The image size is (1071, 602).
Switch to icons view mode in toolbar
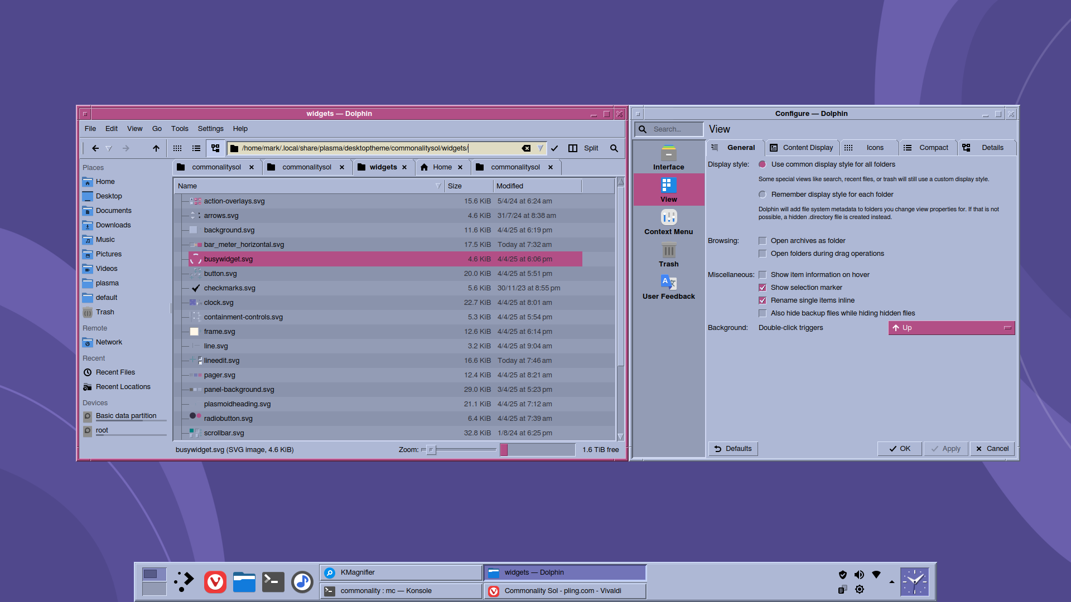point(177,148)
